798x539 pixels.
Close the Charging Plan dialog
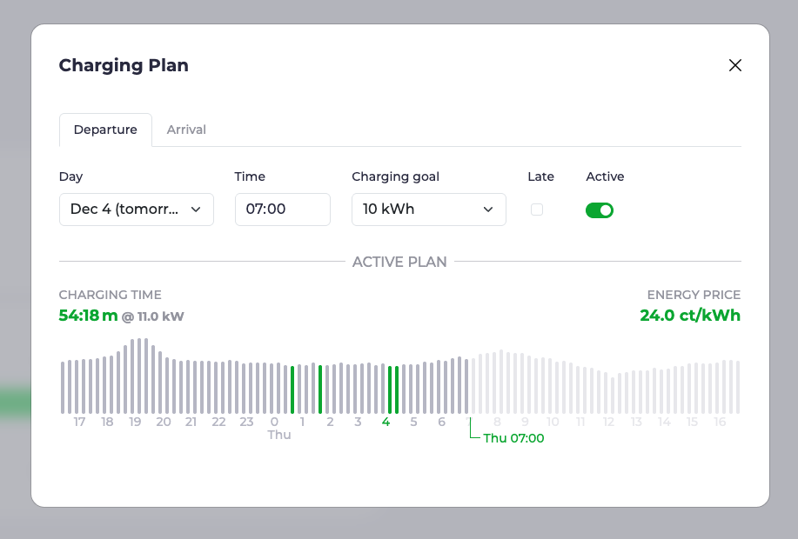(x=735, y=65)
